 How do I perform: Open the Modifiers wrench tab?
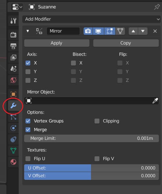click(x=13, y=105)
